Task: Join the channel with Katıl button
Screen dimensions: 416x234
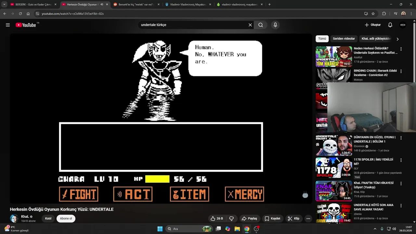Action: [48, 218]
